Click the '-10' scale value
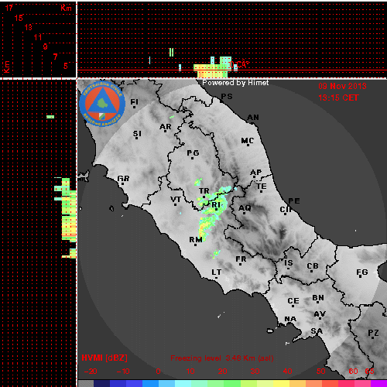The image size is (387, 387). (123, 372)
